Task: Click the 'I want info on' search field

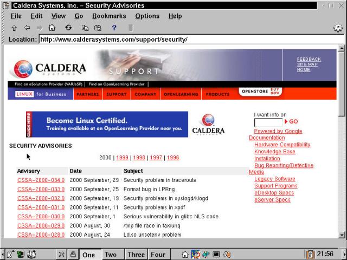Action: tap(268, 122)
